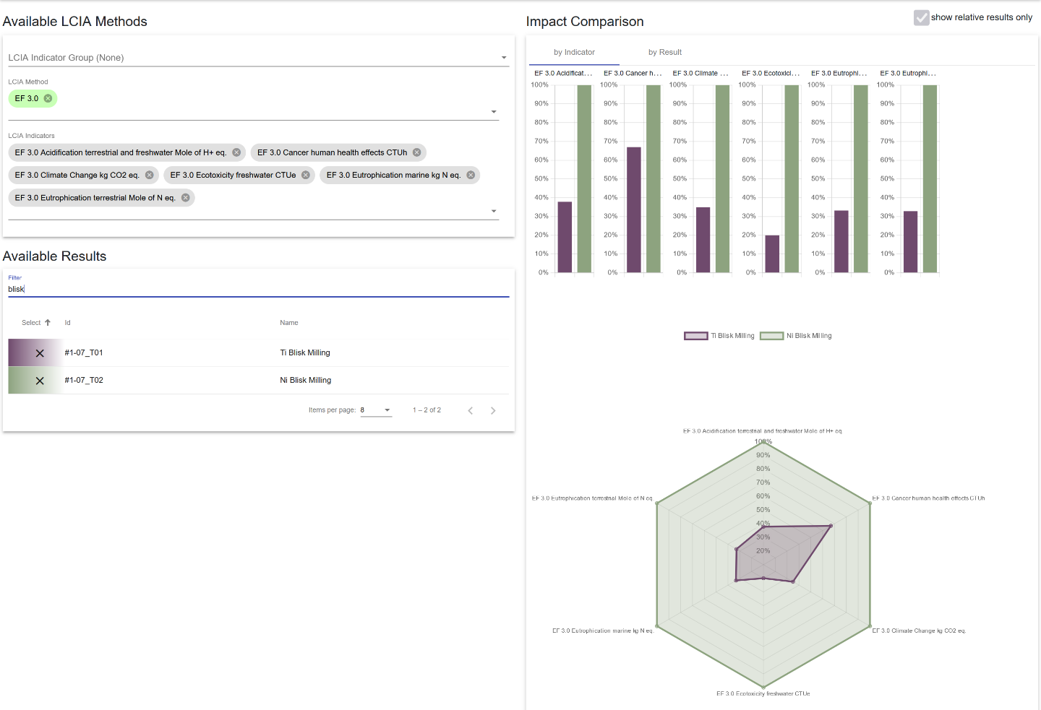Remove Eutrophication terrestrial indicator chip
This screenshot has width=1041, height=710.
click(x=186, y=198)
